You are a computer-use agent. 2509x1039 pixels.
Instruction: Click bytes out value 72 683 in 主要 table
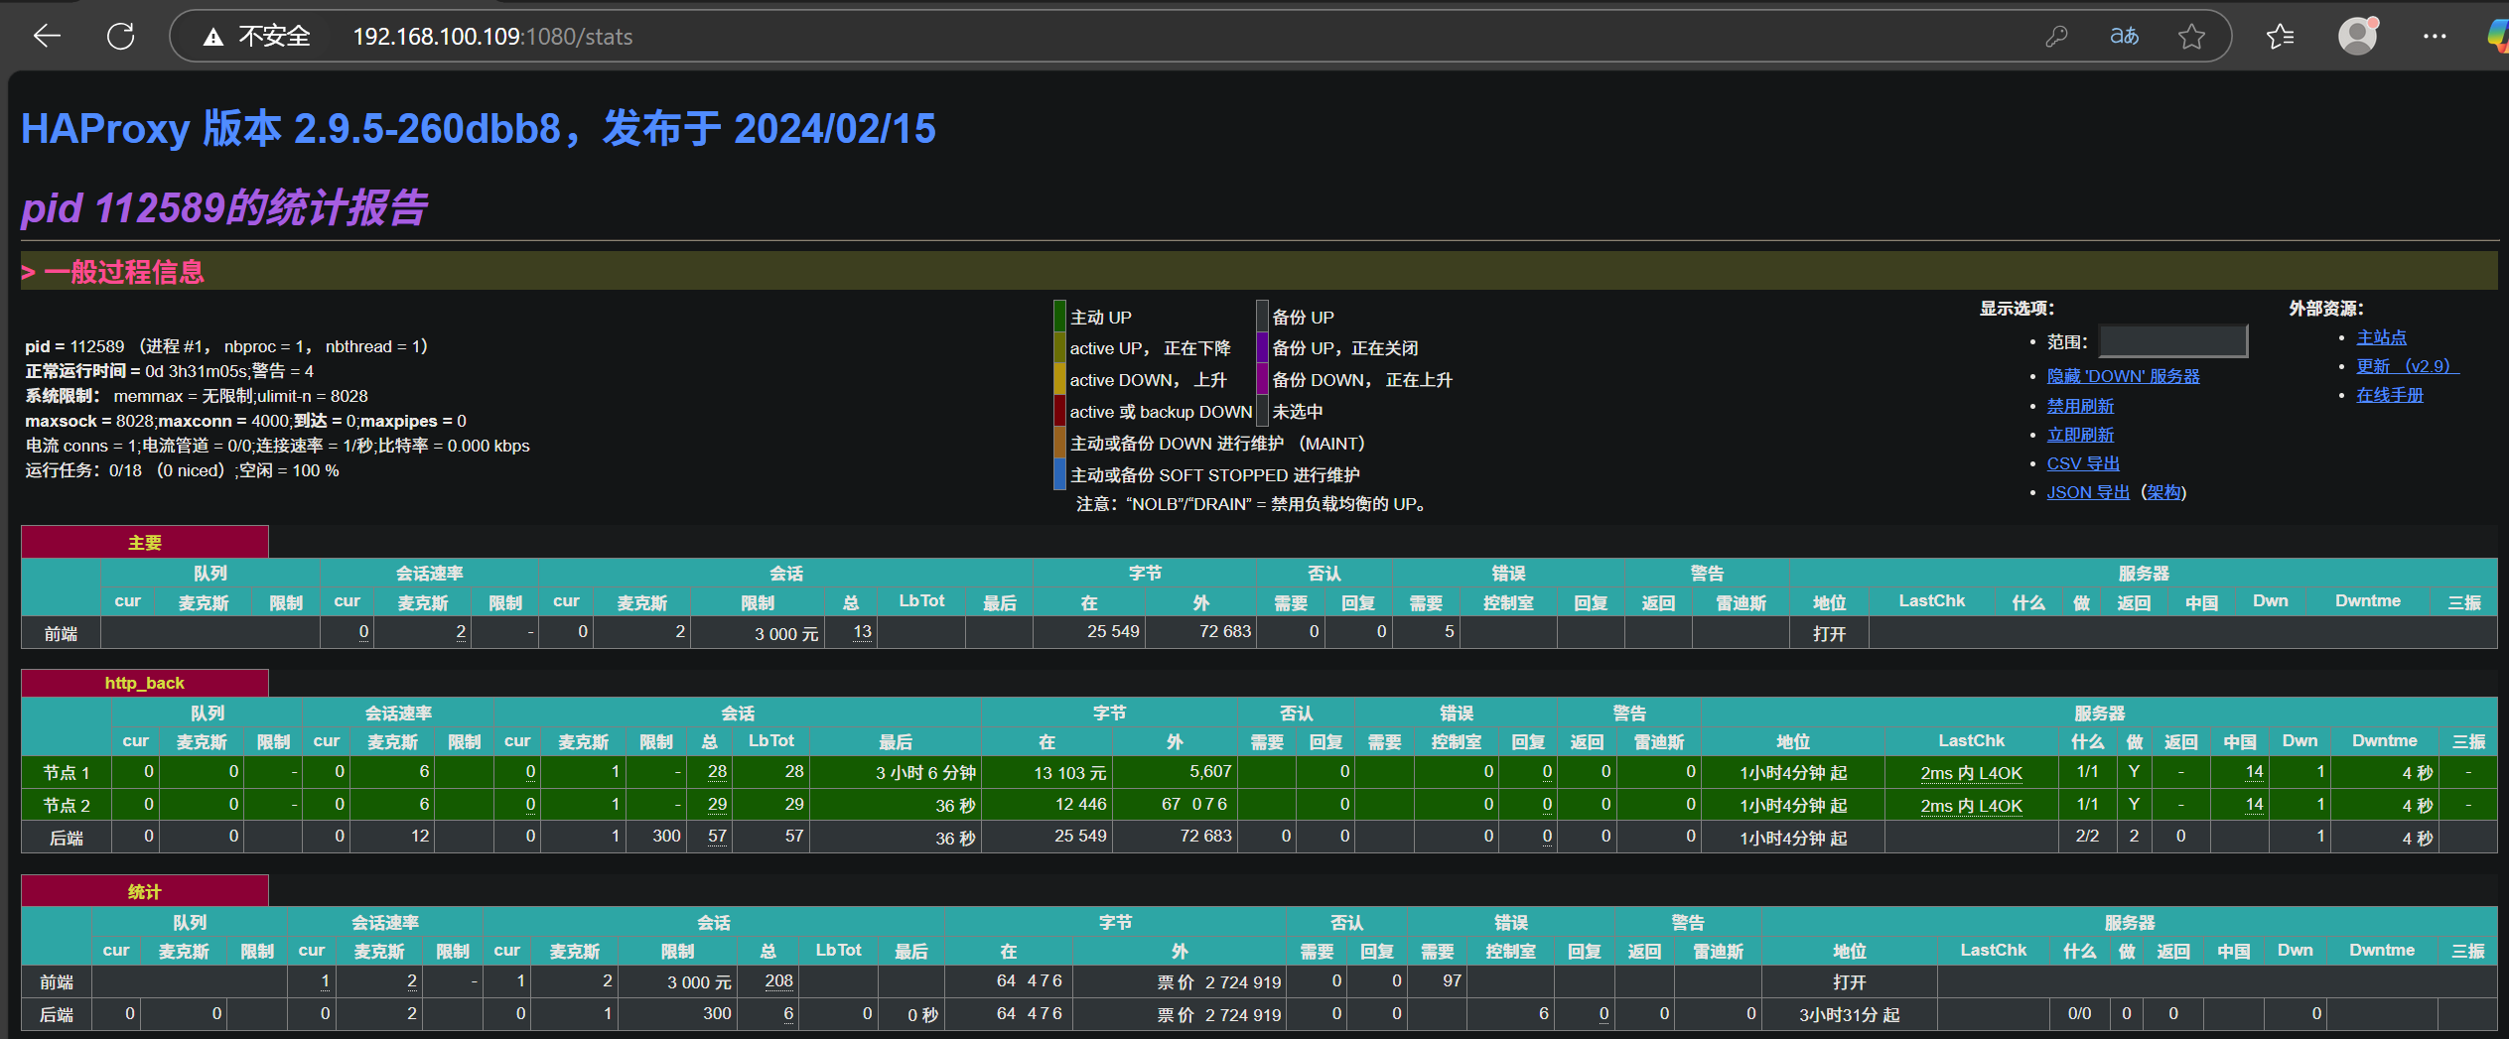(x=1225, y=632)
